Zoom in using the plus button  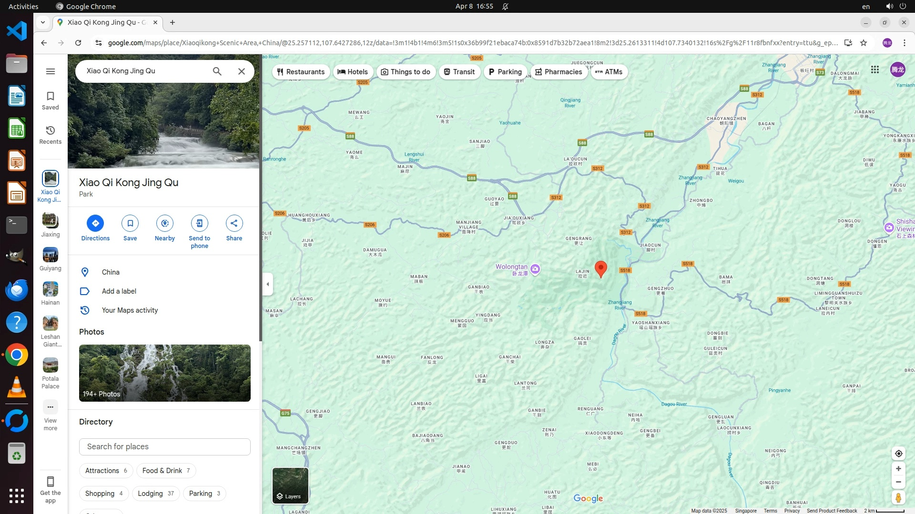[898, 469]
